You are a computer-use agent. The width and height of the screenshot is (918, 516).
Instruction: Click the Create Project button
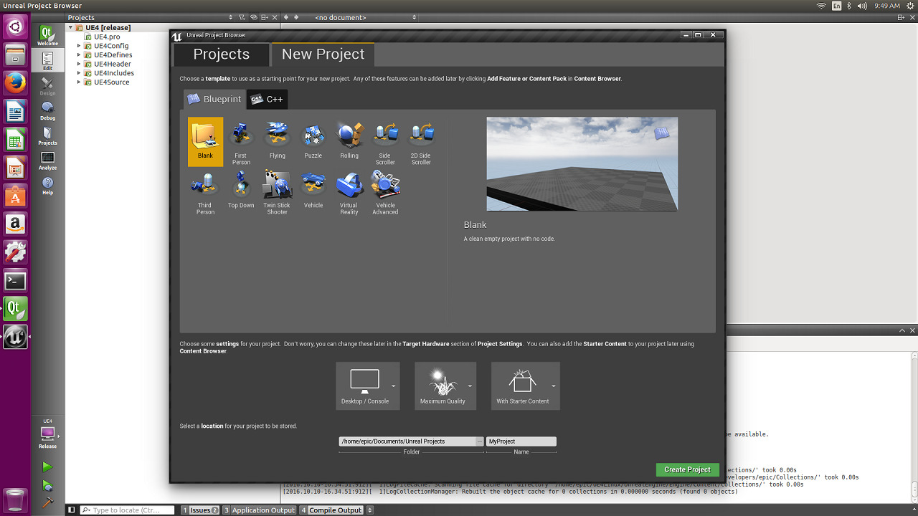point(687,469)
